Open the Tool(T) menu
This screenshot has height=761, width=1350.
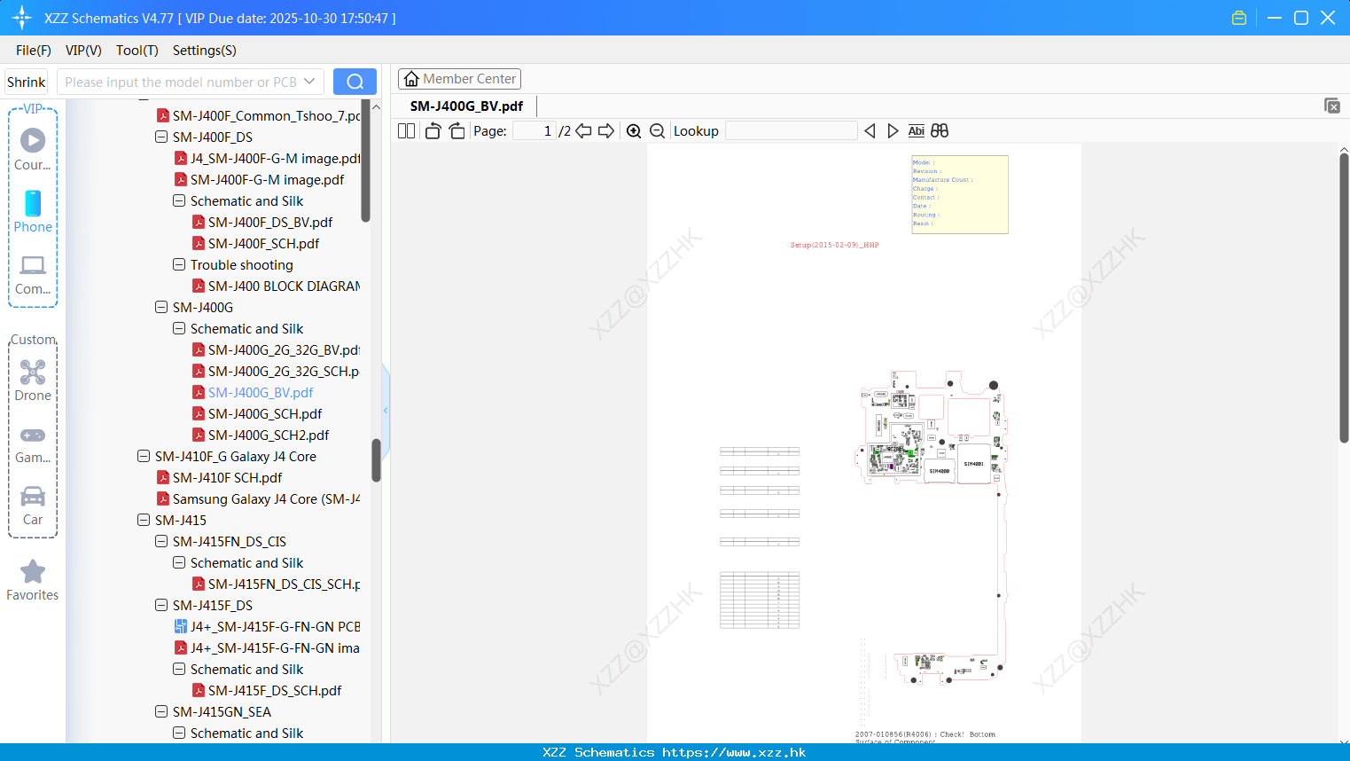pos(137,51)
